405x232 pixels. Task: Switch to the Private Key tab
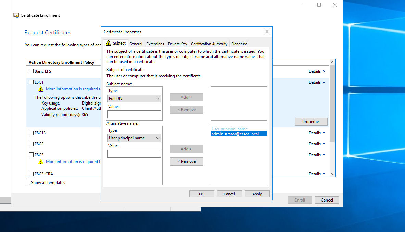[177, 44]
